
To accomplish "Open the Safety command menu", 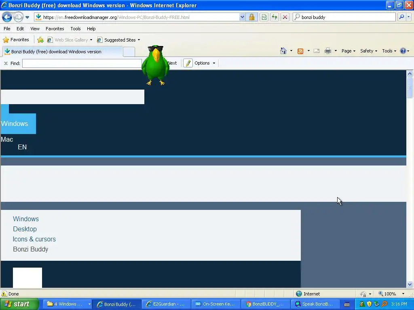I will (x=369, y=51).
